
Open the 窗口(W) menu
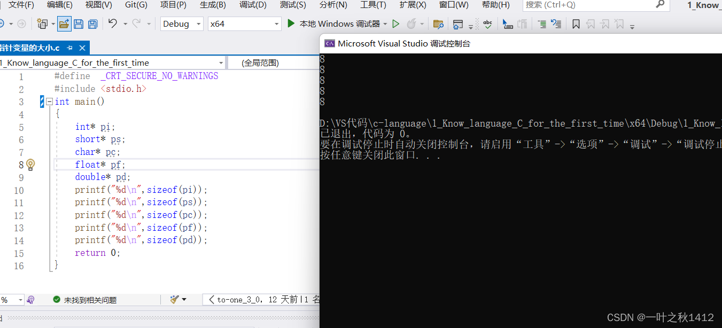point(454,5)
